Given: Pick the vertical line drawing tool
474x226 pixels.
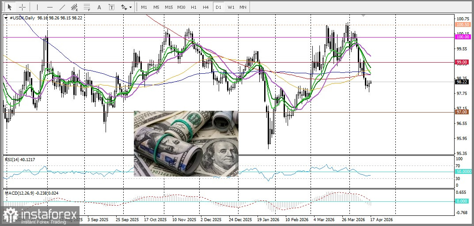Looking at the screenshot, I should click(x=37, y=7).
